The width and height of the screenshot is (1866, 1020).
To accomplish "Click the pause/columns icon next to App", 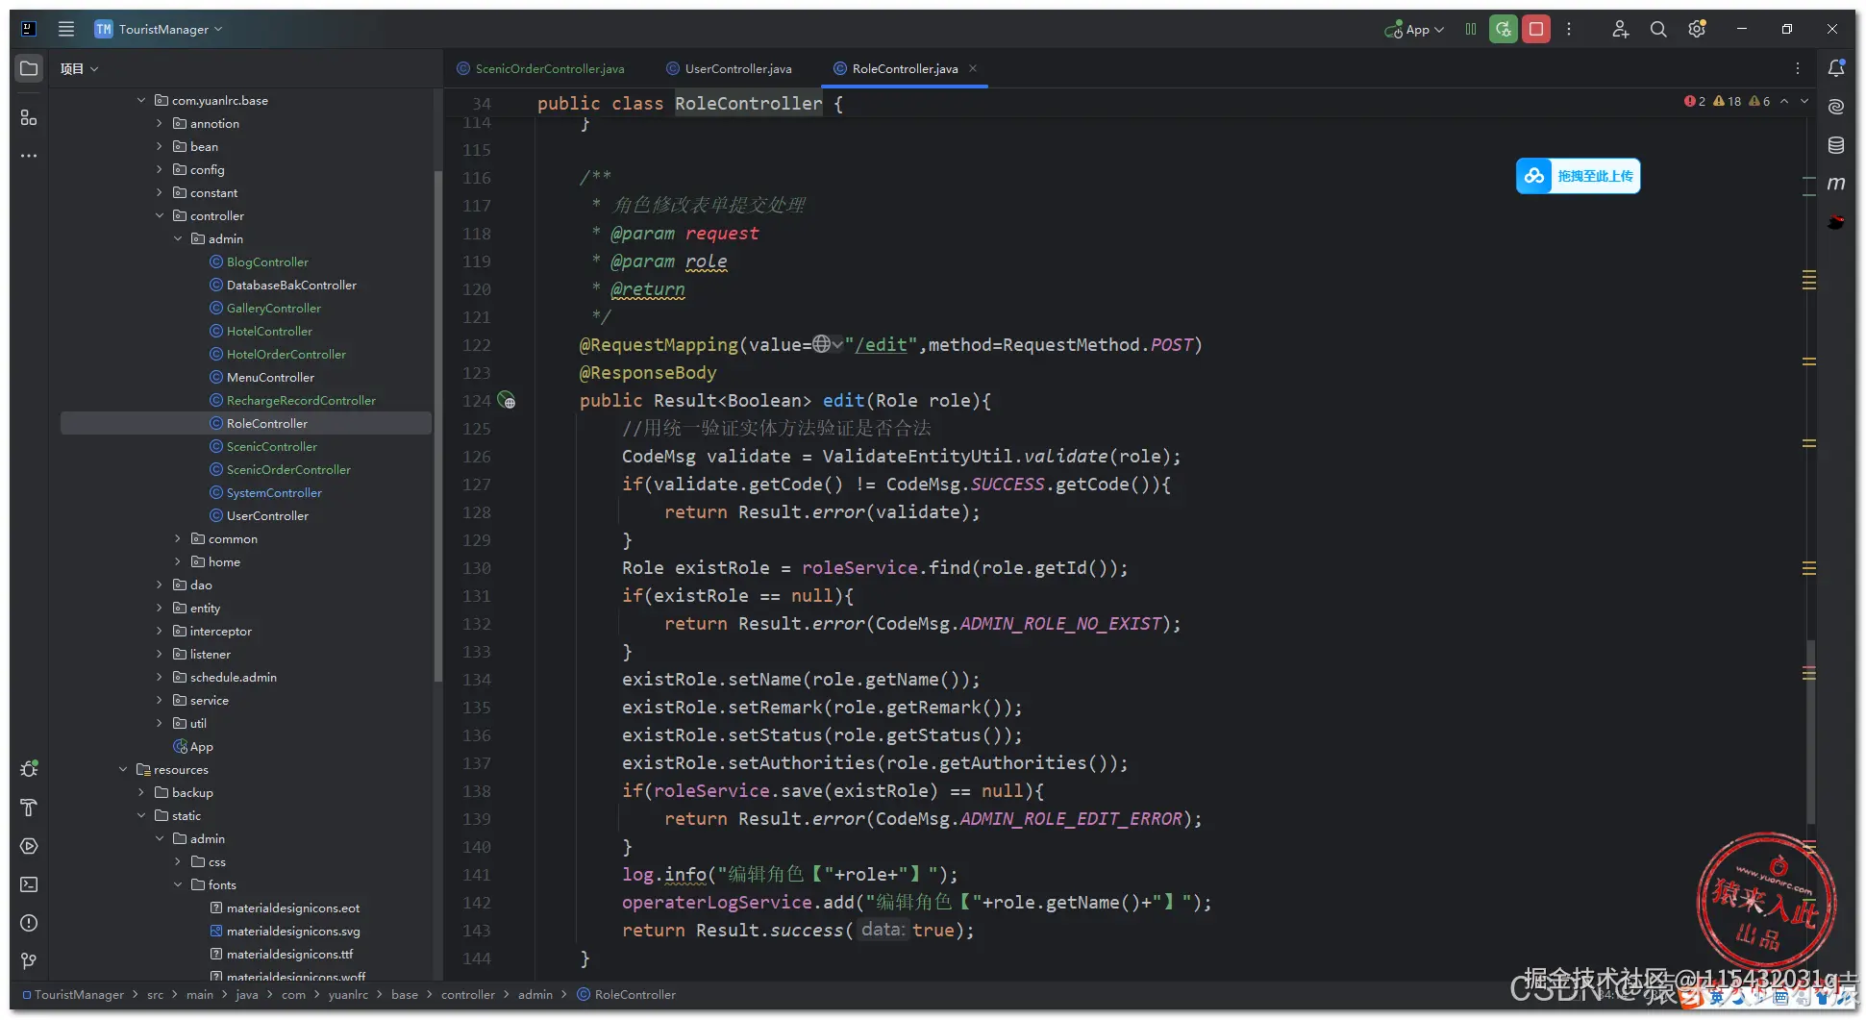I will [x=1471, y=29].
